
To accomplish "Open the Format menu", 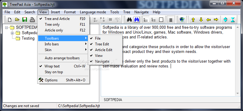I will (70, 12).
